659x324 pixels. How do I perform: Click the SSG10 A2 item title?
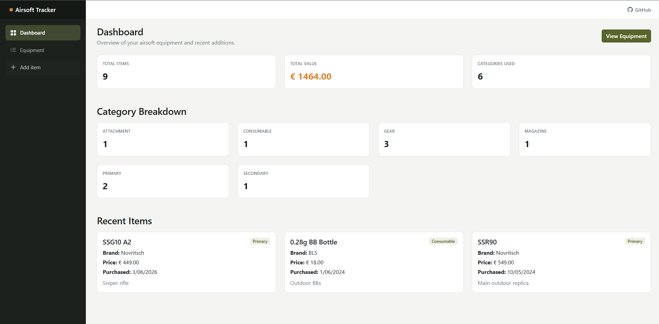pos(117,242)
